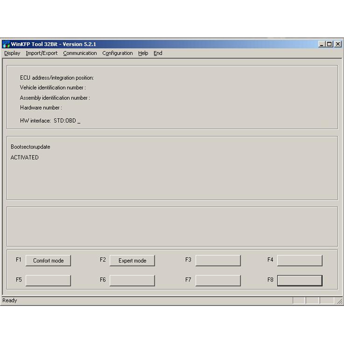Click 'Vehicle identification number :' label
Image resolution: width=344 pixels, height=344 pixels.
coord(53,88)
